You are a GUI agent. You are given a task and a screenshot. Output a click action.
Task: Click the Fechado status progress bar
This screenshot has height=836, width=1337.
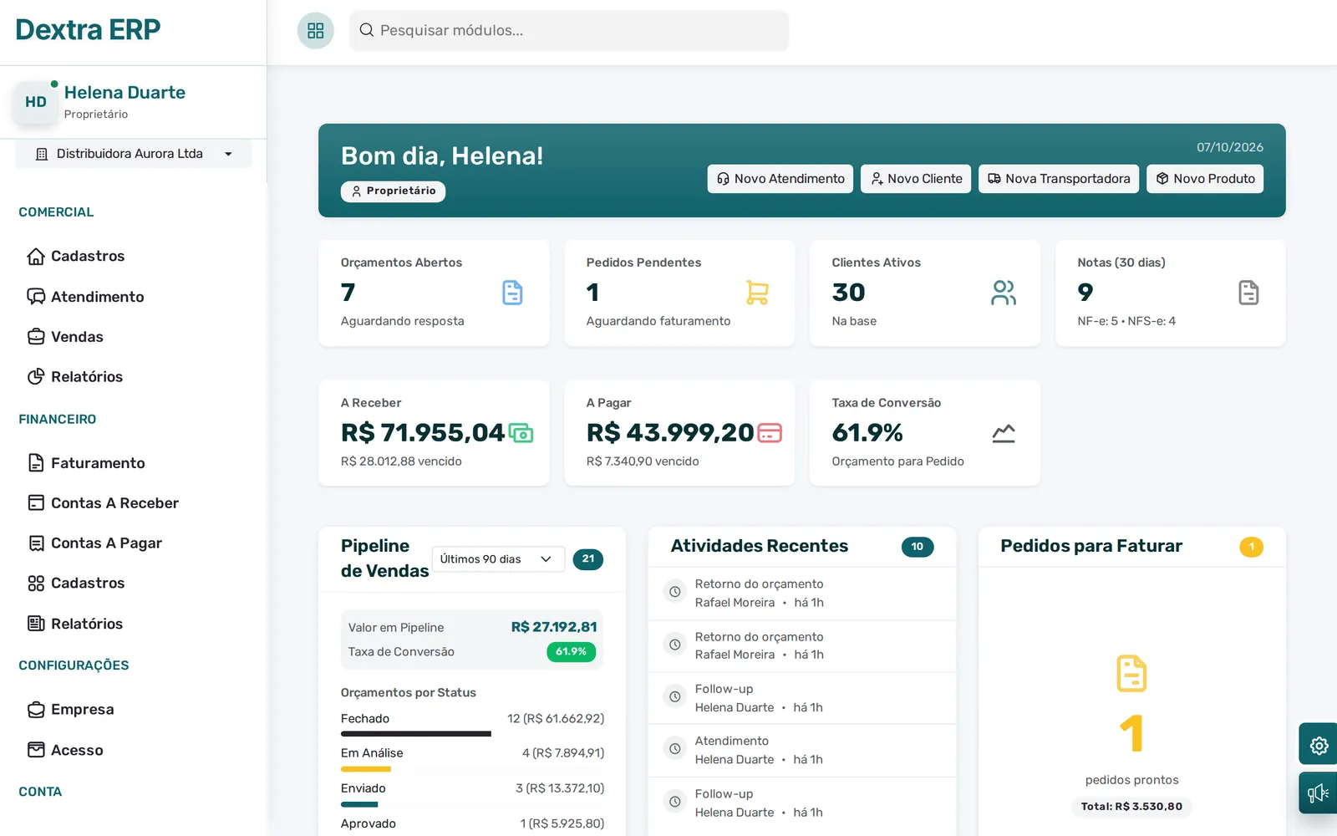tap(416, 734)
